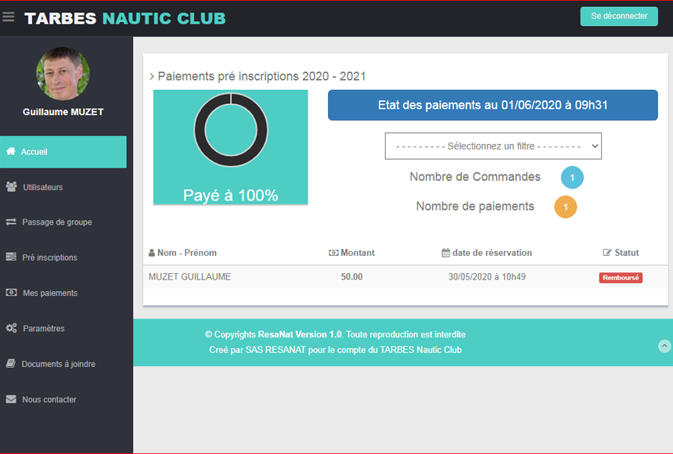This screenshot has height=454, width=673.
Task: Click the Documents à joindre book icon
Action: (x=11, y=363)
